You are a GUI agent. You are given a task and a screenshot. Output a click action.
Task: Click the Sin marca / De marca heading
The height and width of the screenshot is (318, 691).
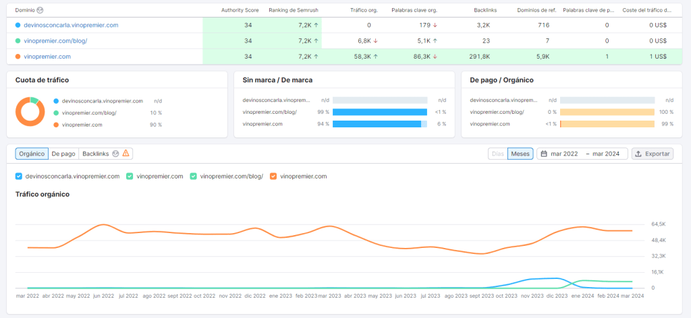277,80
